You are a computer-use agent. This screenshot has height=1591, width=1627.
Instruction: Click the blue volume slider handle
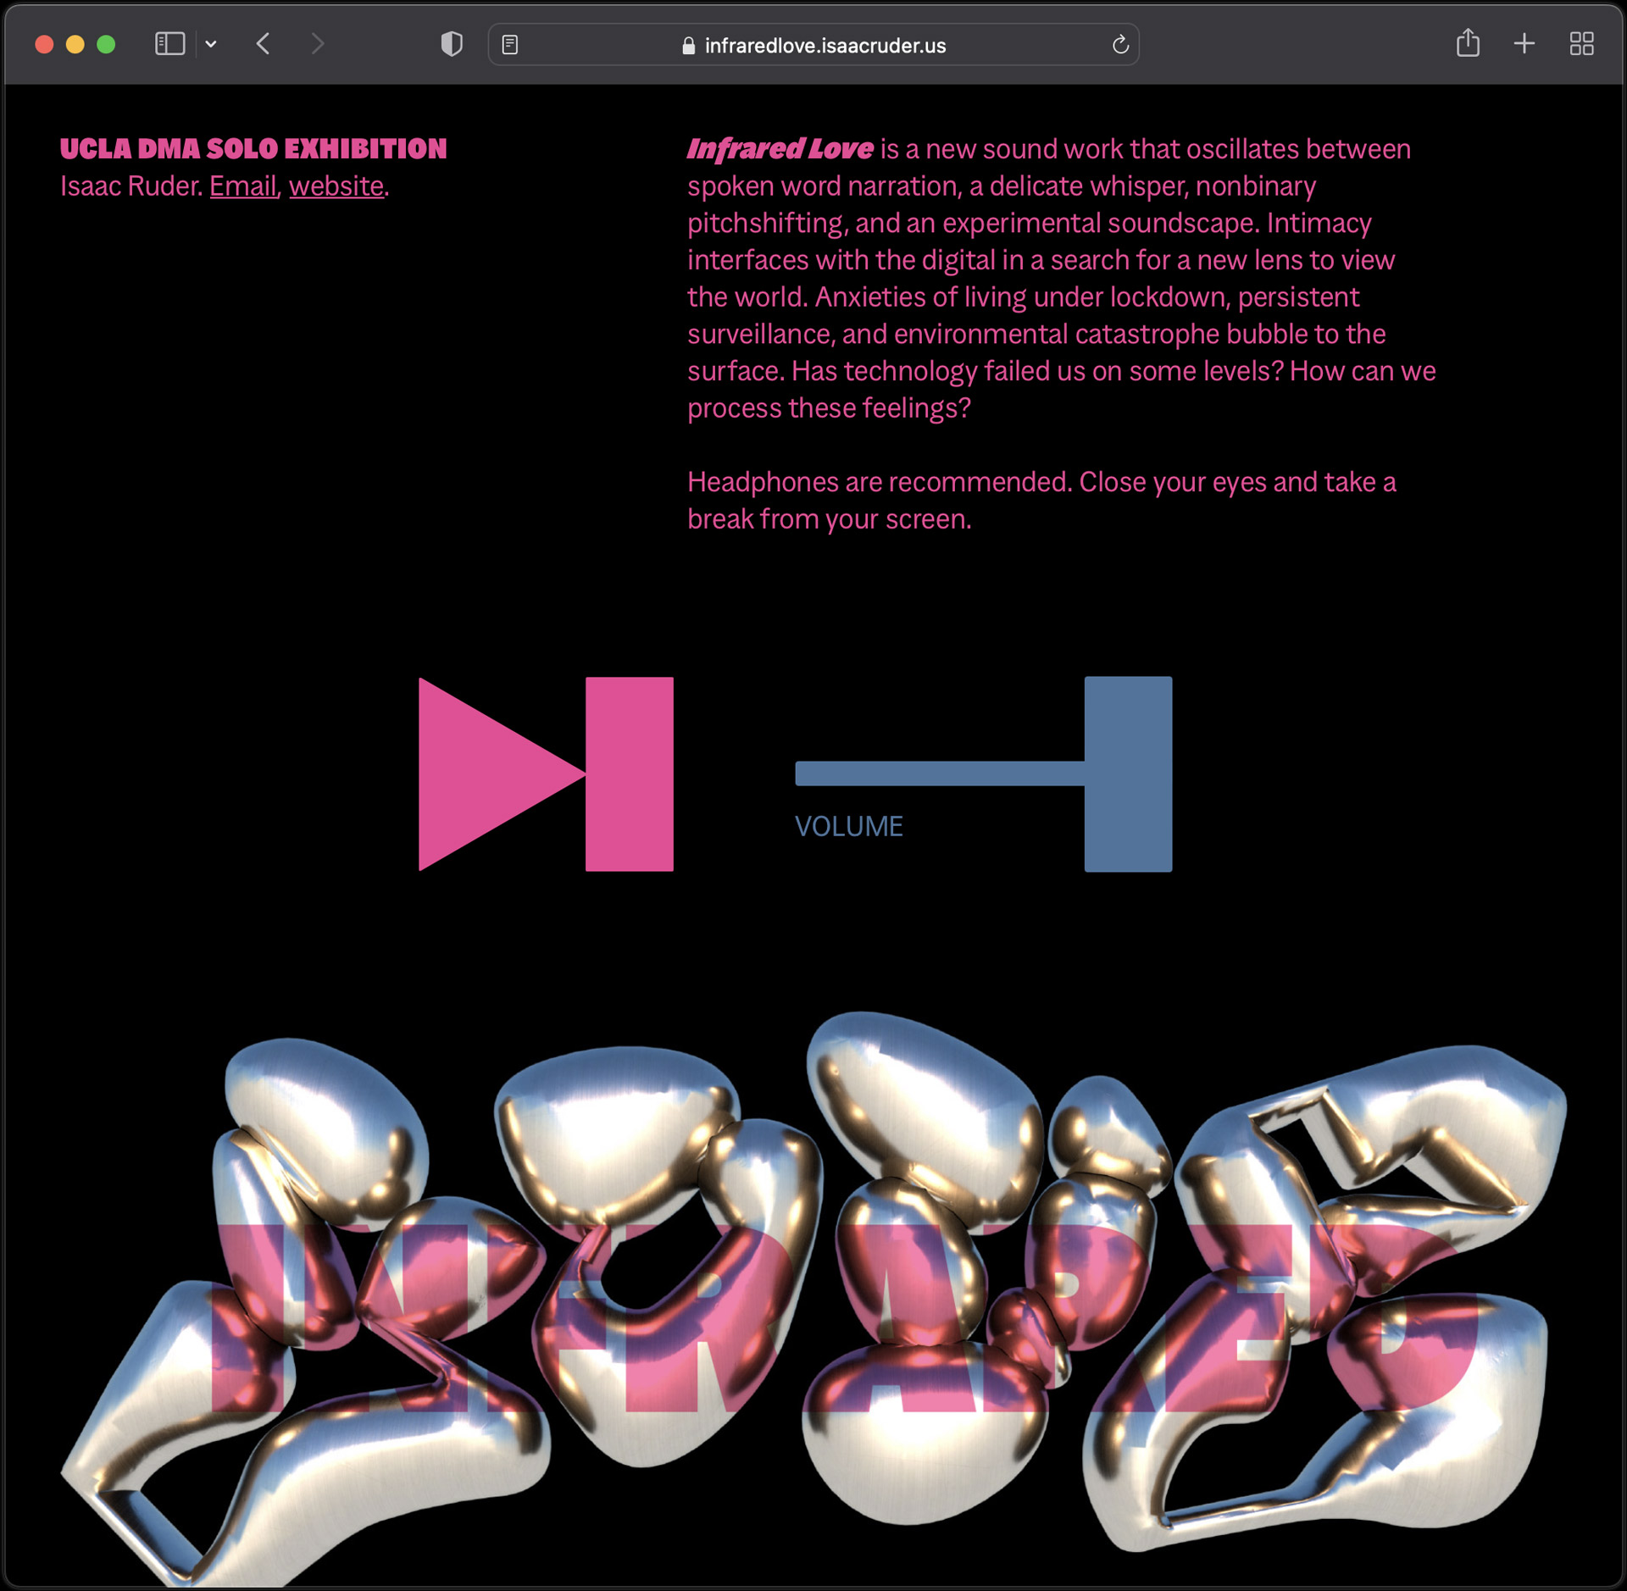pos(1128,773)
